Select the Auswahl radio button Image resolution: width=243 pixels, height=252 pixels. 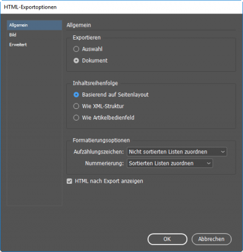[76, 49]
